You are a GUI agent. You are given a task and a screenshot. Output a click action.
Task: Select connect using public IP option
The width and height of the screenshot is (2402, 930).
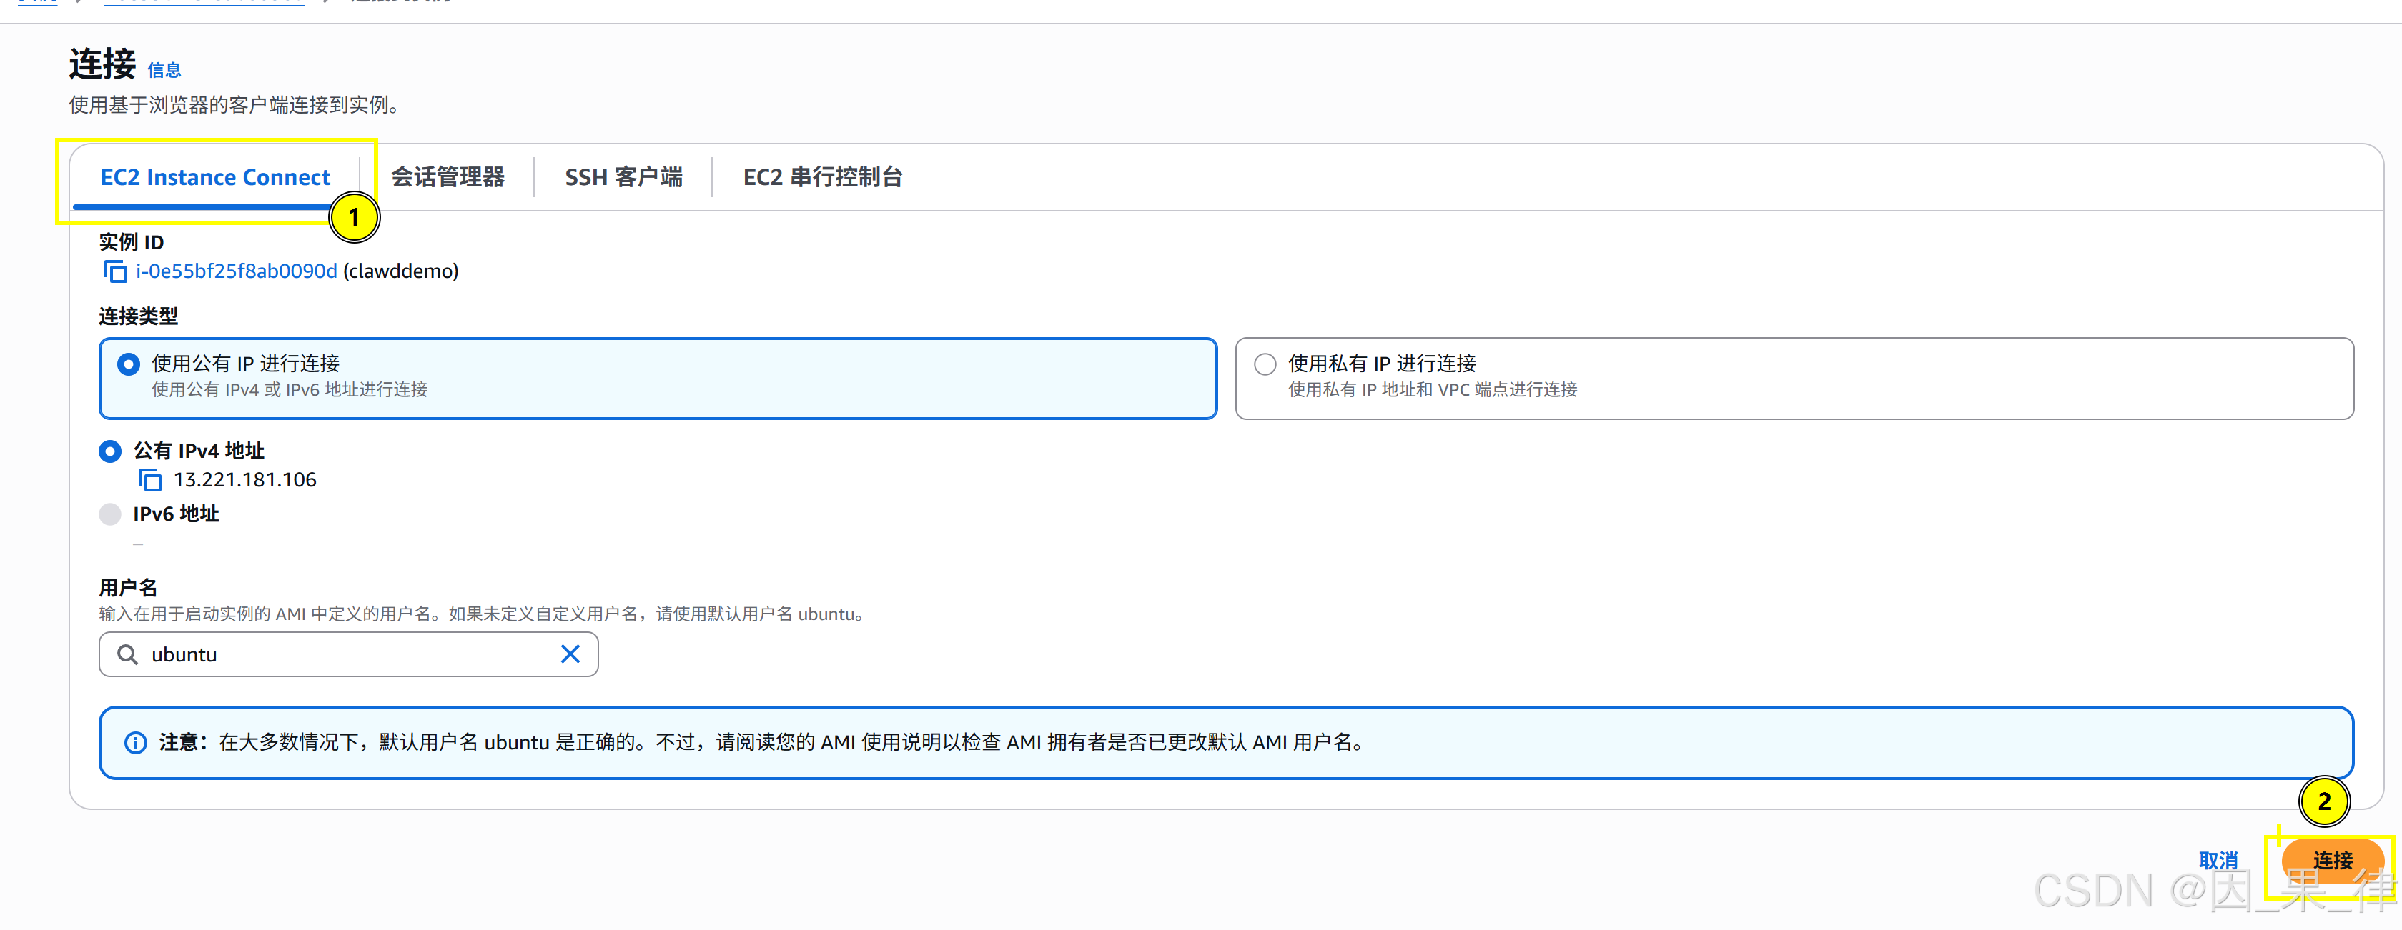click(x=129, y=364)
